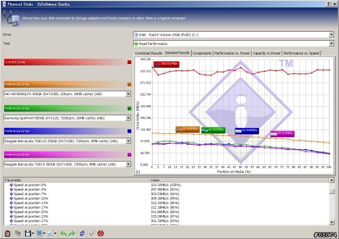The width and height of the screenshot is (339, 239).
Task: Switch to Performance vs. Power tab
Action: (x=232, y=53)
